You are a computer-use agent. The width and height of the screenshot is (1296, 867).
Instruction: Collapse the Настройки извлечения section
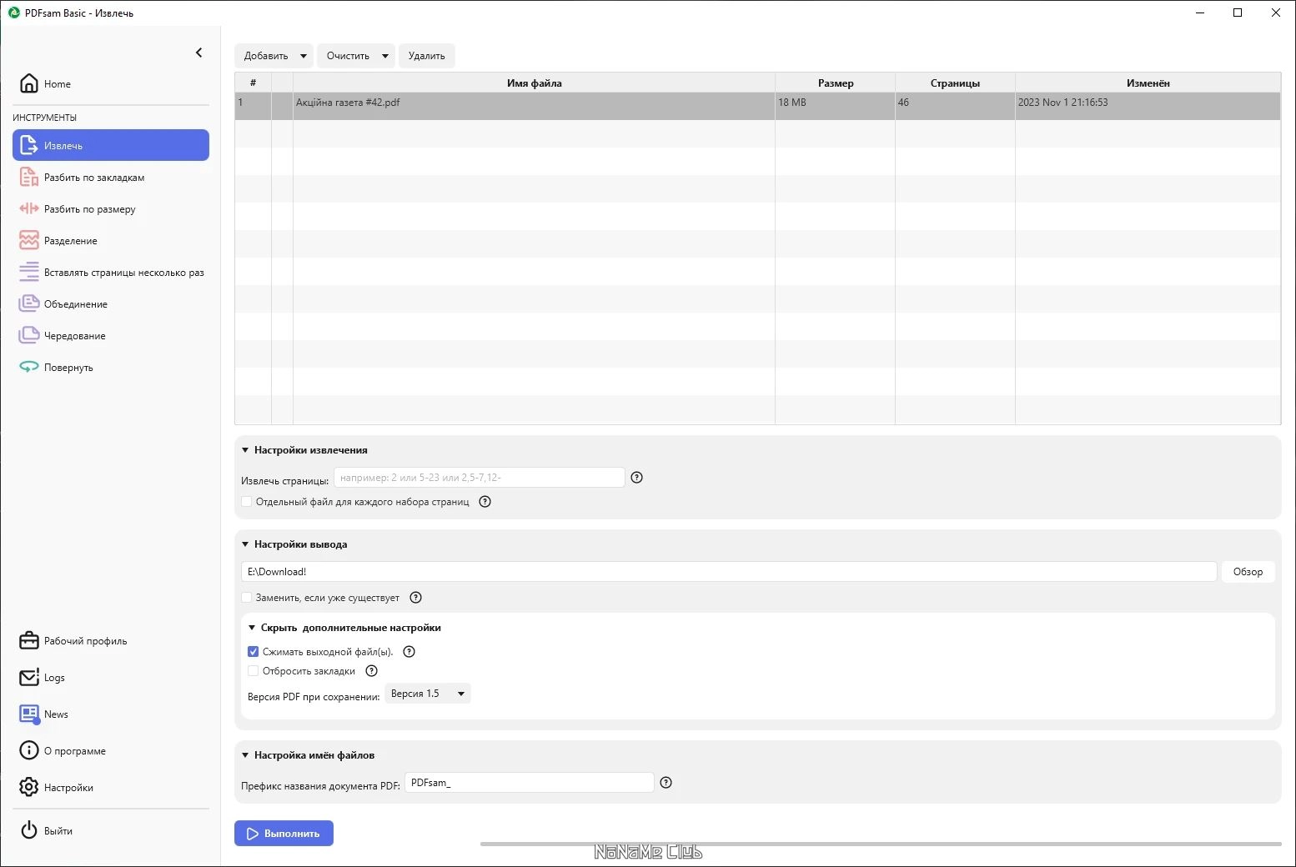point(245,450)
